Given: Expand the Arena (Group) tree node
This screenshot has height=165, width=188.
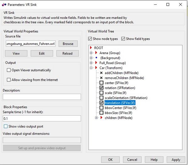Looking at the screenshot, I should (x=91, y=53).
